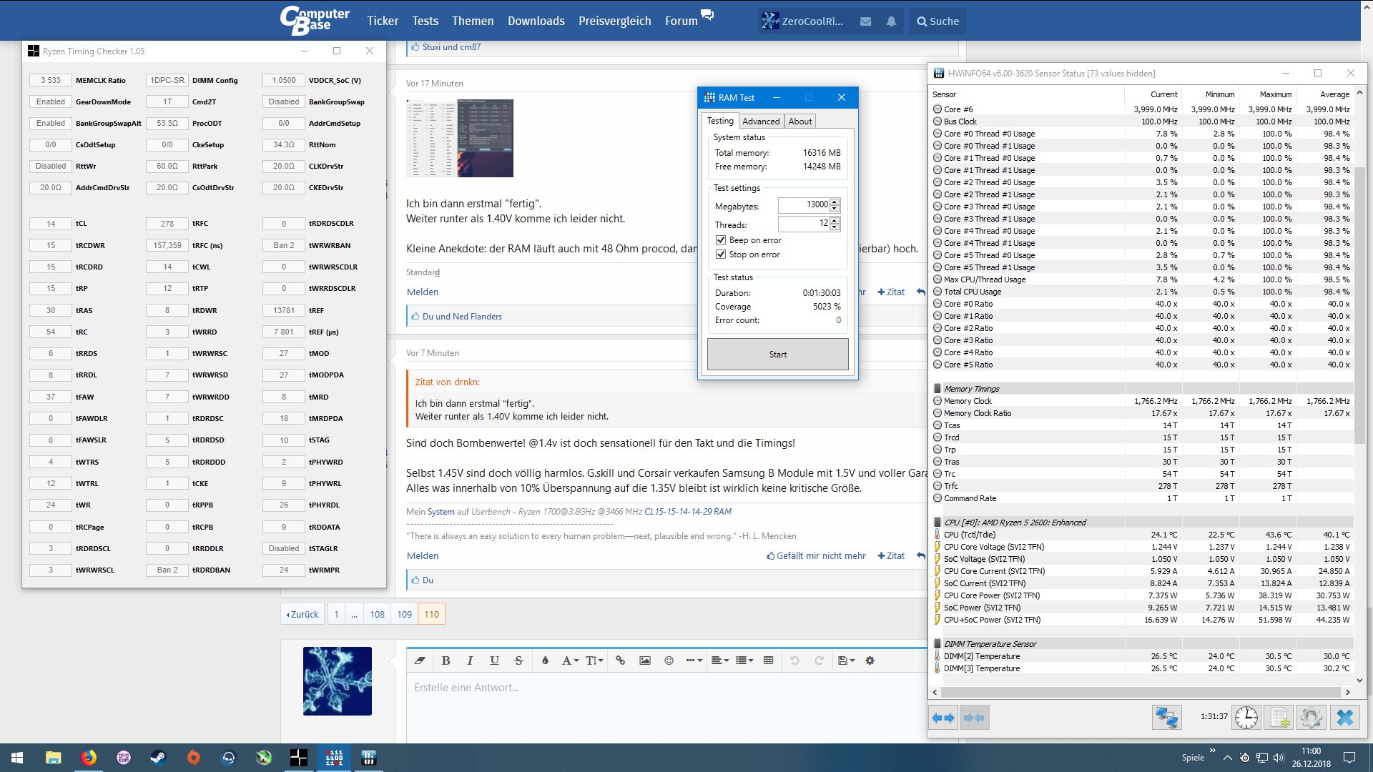Open ComputerBase inbox envelope icon
This screenshot has width=1373, height=772.
865,21
